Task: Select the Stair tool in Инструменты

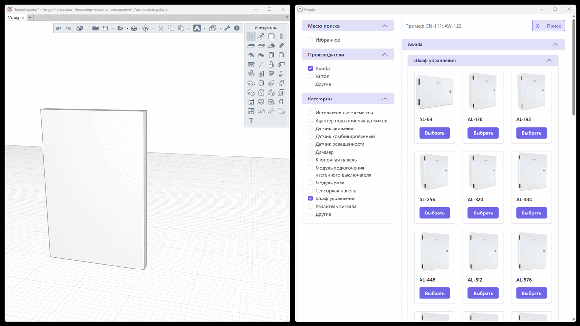Action: (251, 55)
